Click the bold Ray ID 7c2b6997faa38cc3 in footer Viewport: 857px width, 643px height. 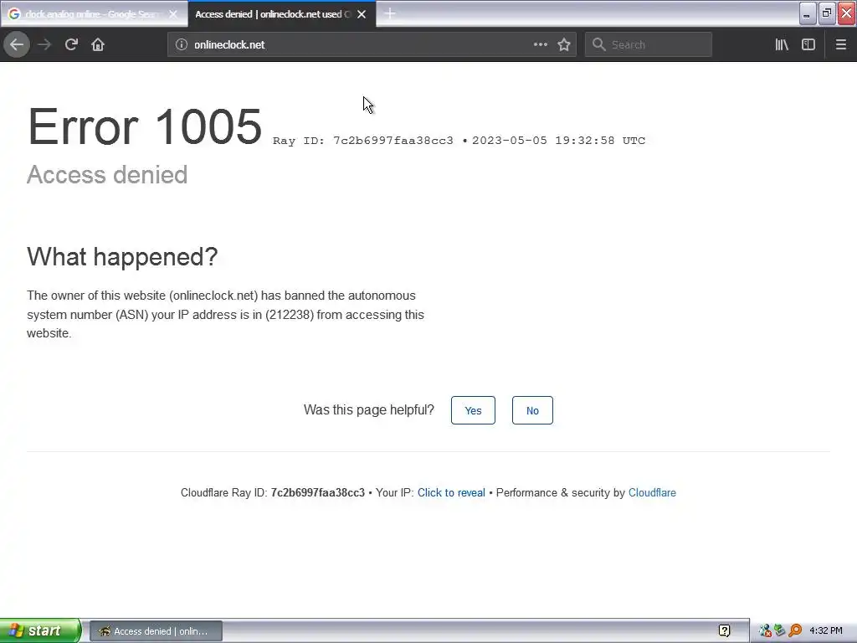[x=317, y=492]
